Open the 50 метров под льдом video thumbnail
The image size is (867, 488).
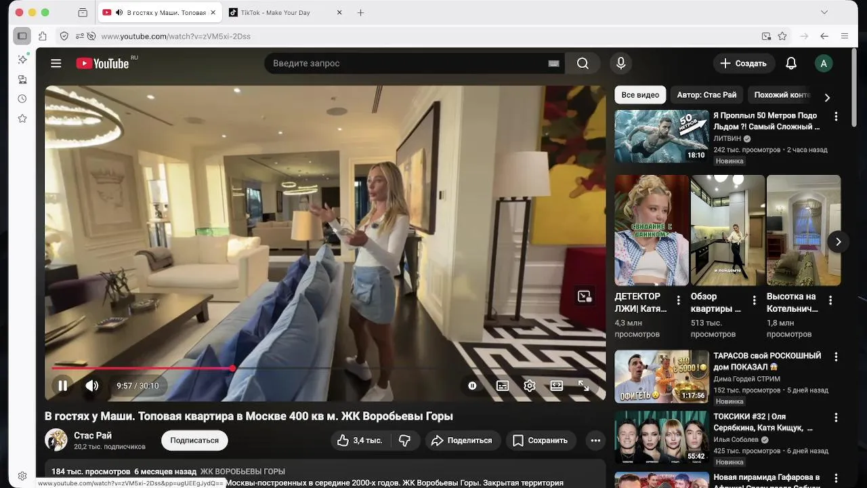662,136
